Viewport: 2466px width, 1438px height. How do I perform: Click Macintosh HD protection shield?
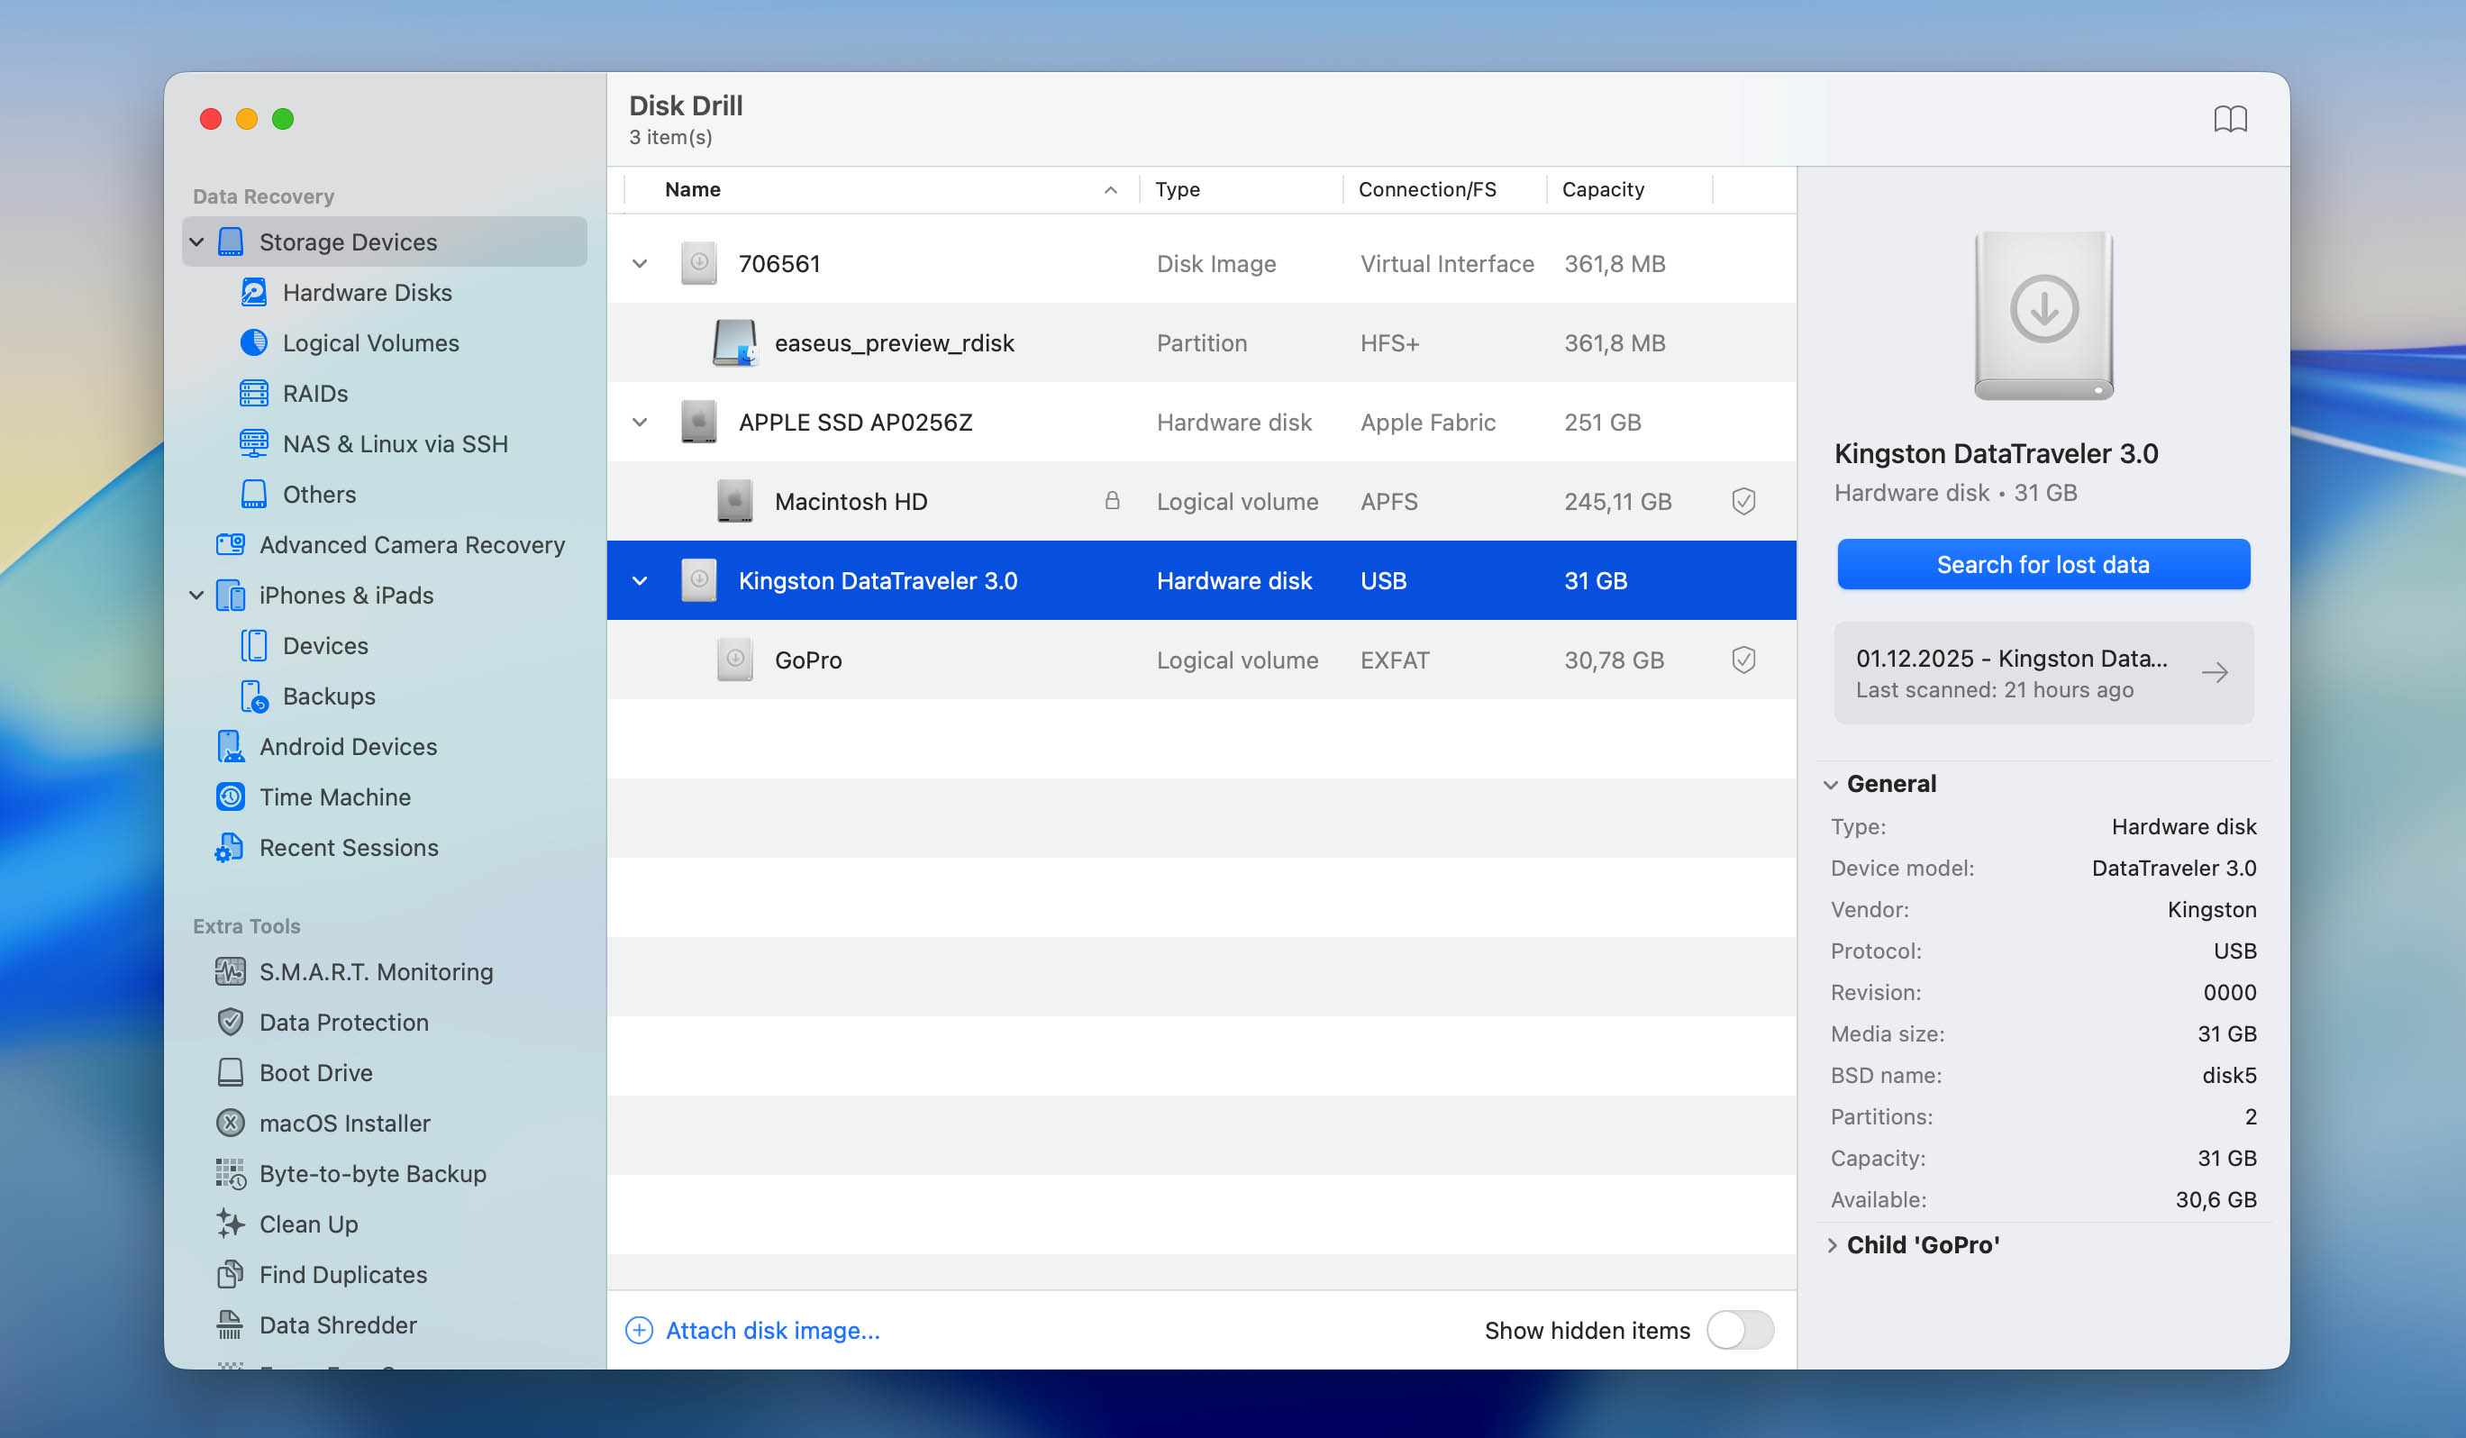1743,501
